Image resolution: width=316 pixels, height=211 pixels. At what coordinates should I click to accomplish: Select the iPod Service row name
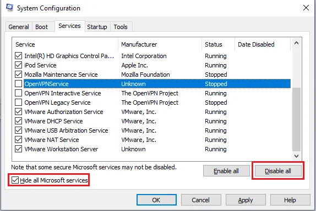click(x=40, y=65)
